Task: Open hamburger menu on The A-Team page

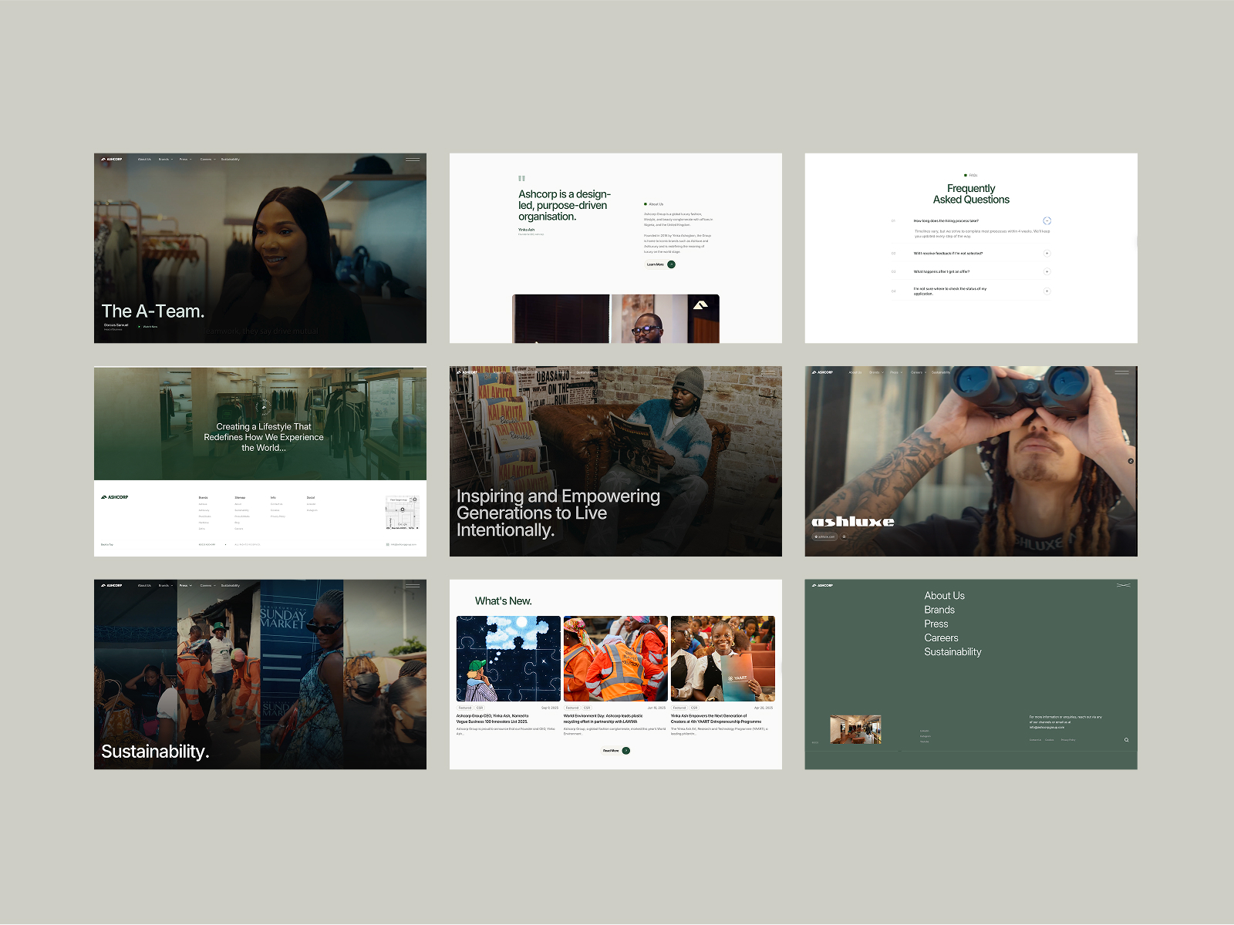Action: [413, 160]
